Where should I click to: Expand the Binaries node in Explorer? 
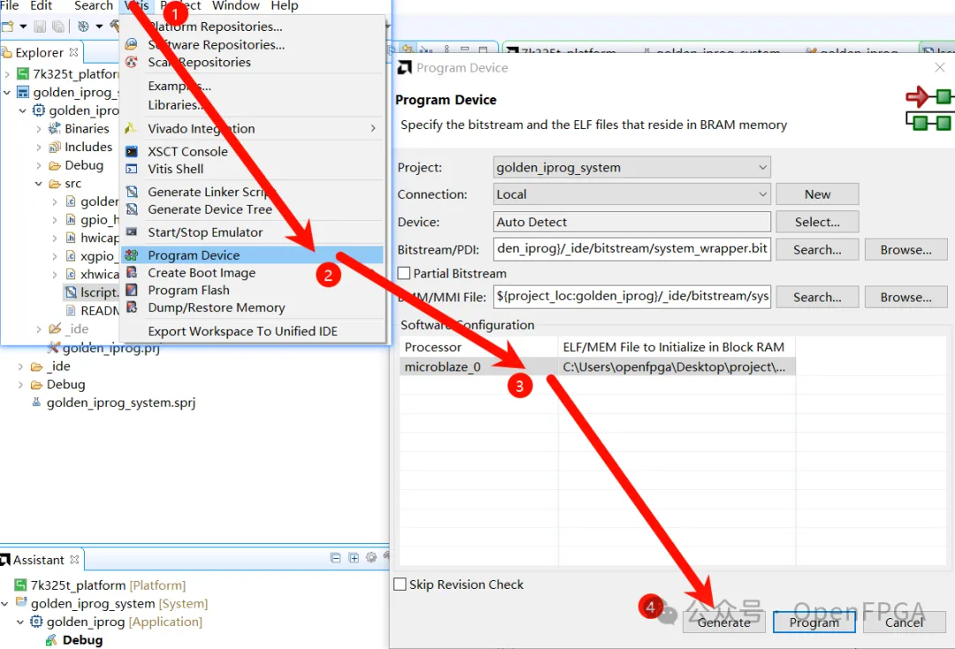pyautogui.click(x=40, y=129)
